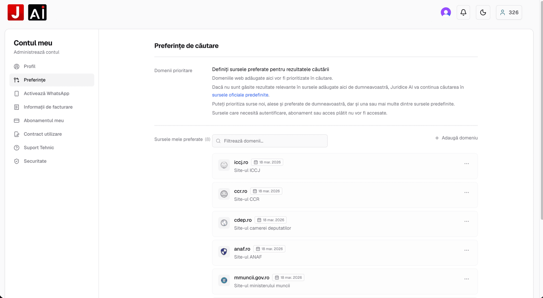Toggle dark mode with the moon icon
The image size is (543, 298).
click(483, 12)
